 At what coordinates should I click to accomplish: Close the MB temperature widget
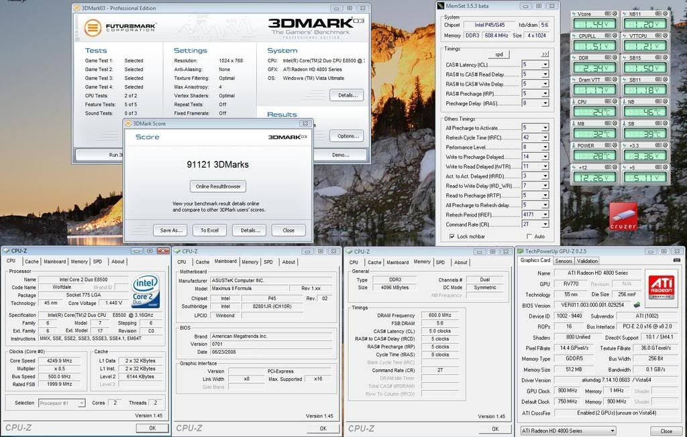click(615, 123)
